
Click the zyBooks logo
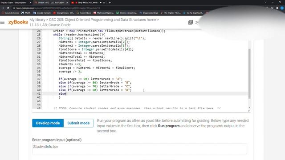coord(18,22)
